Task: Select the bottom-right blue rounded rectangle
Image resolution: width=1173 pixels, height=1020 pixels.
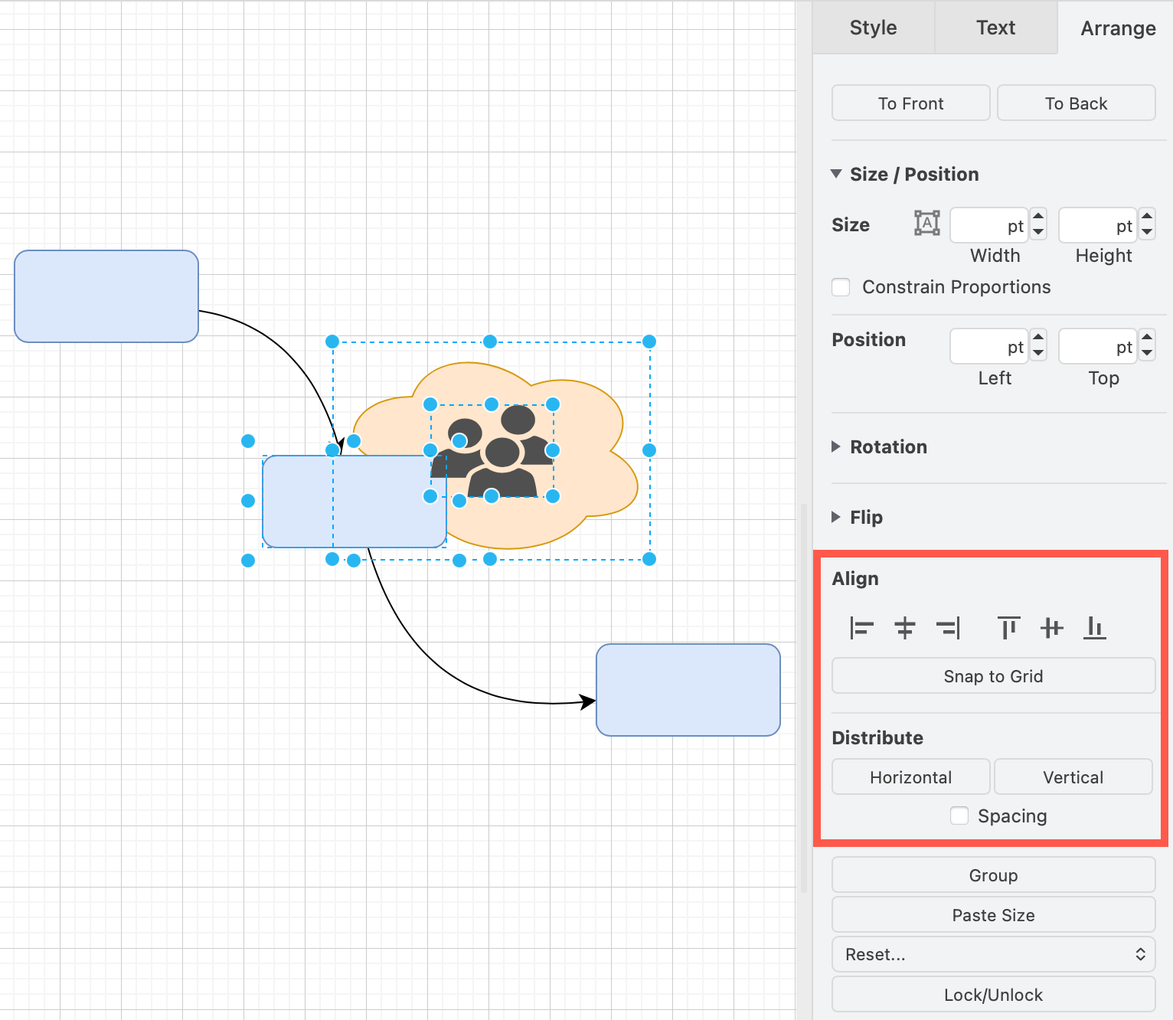Action: [x=688, y=690]
